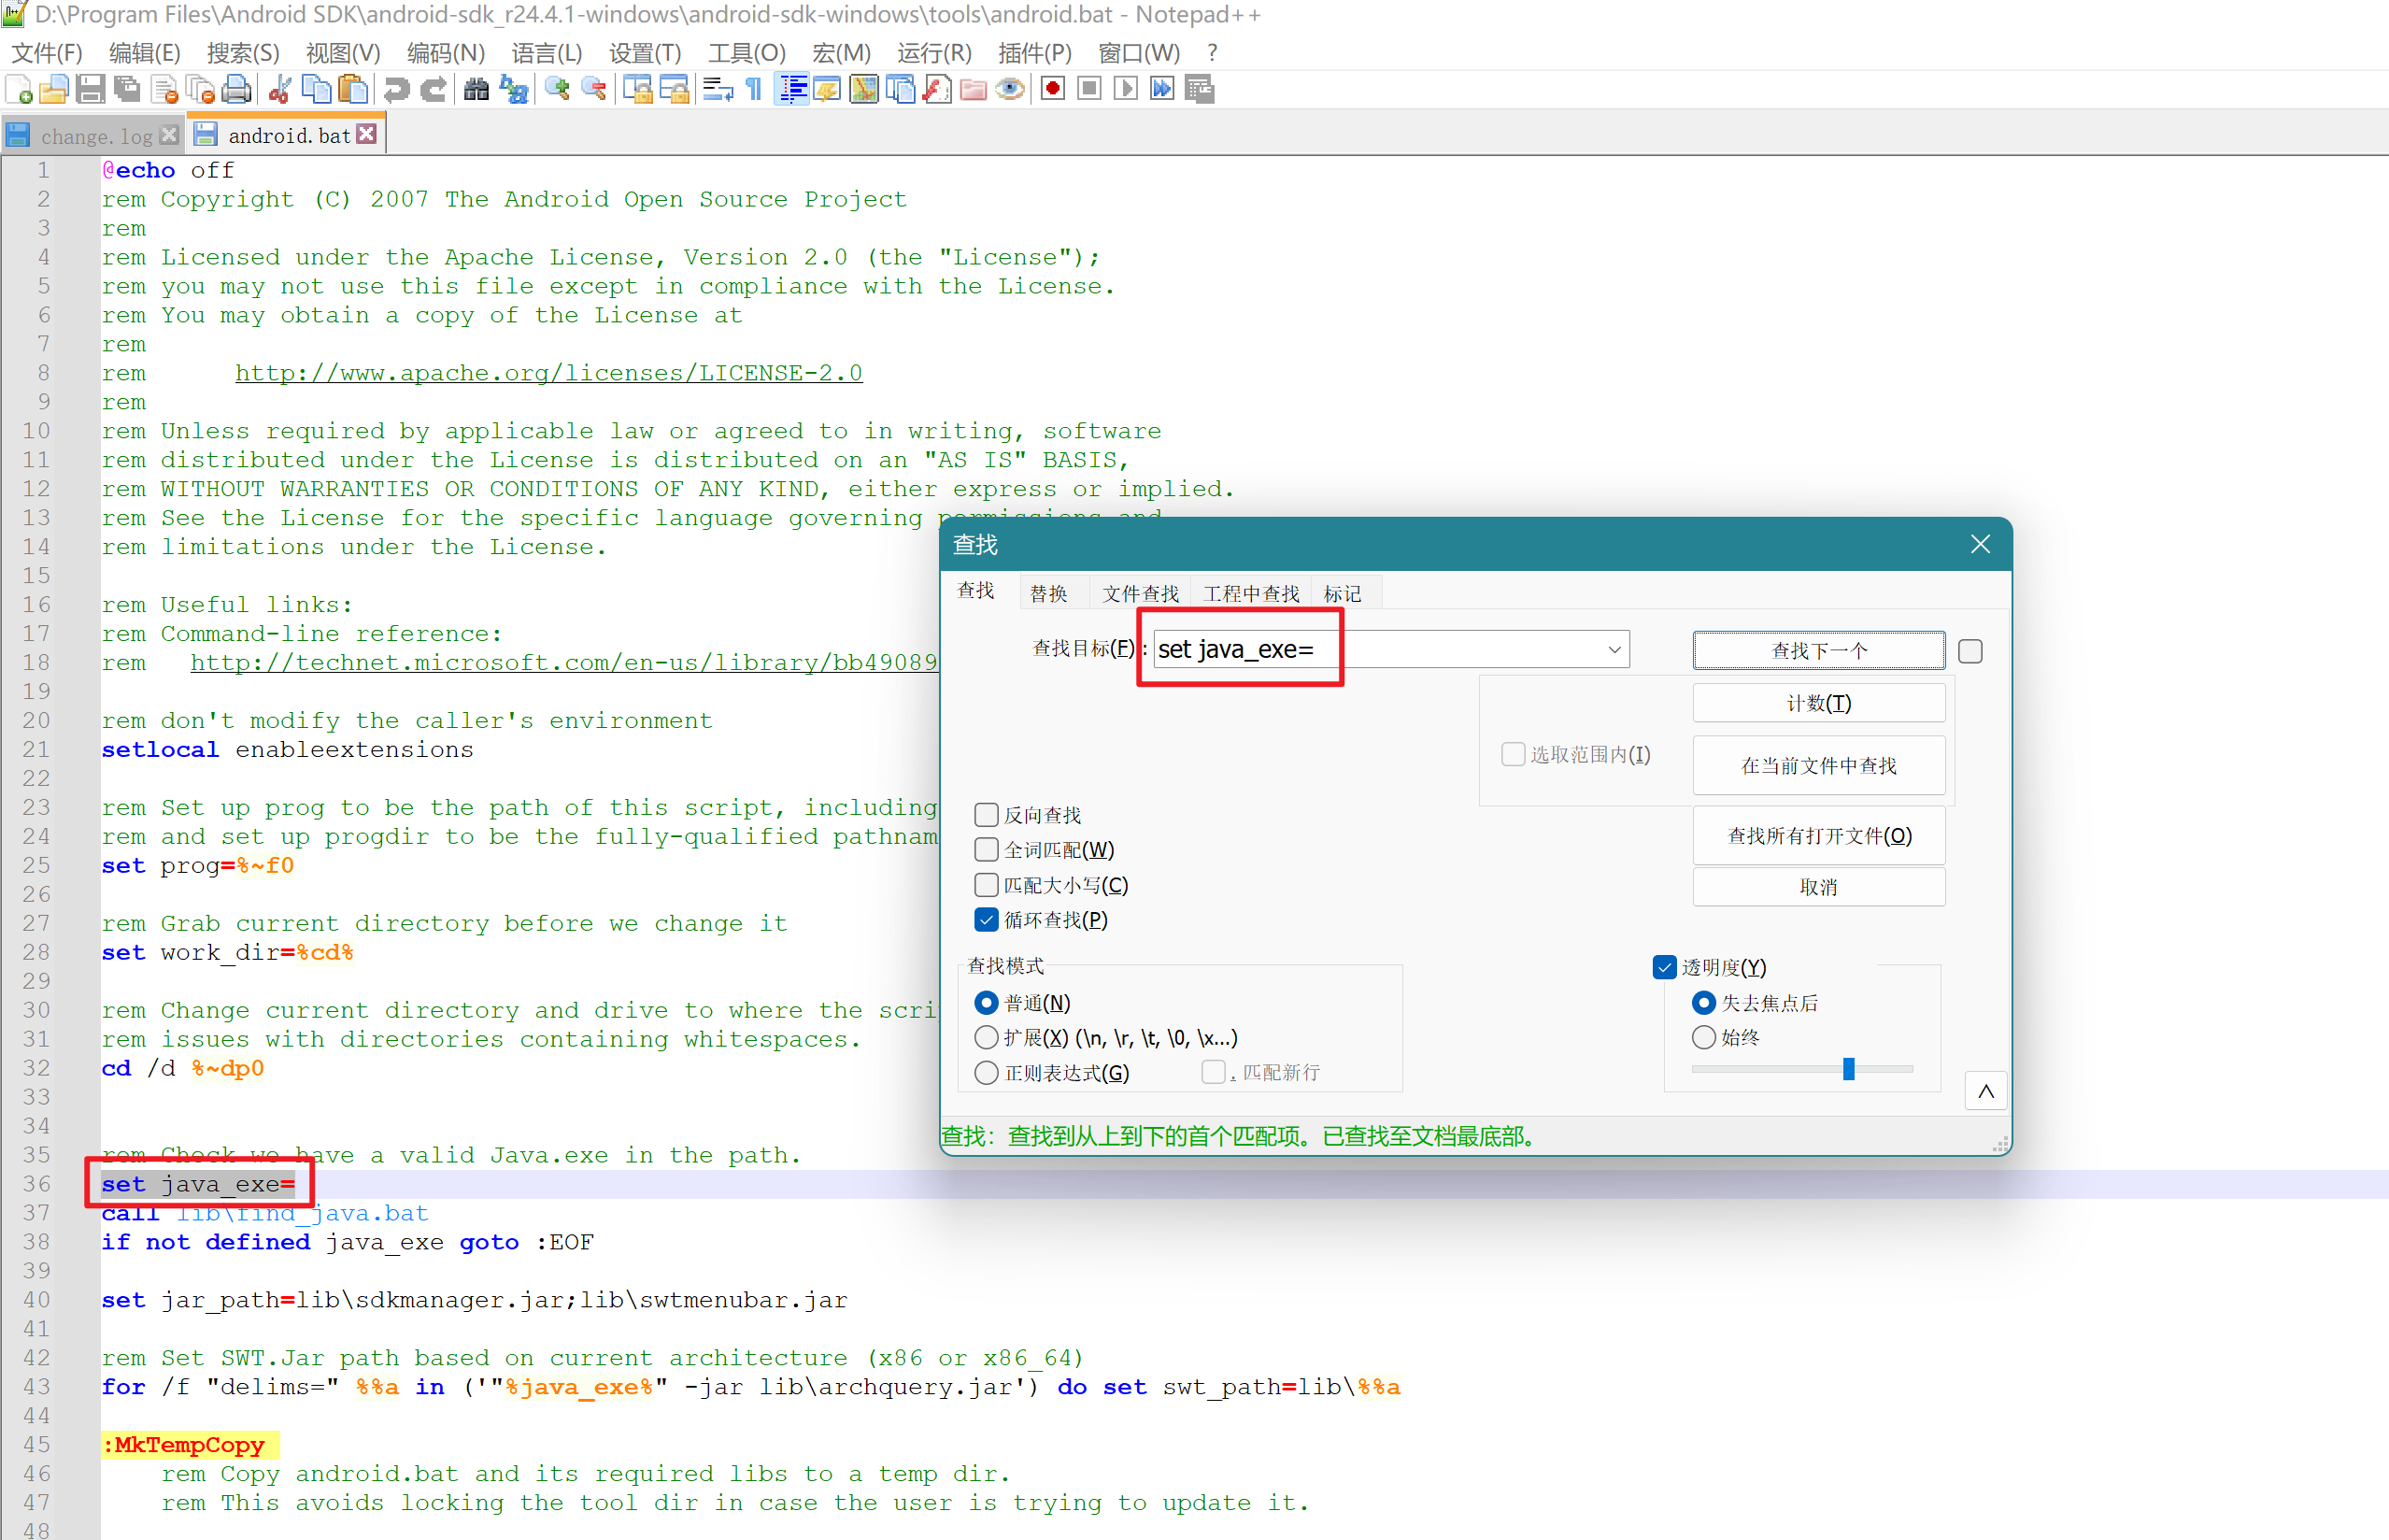Enable the 匹配大小写(C) checkbox
This screenshot has width=2389, height=1540.
coord(986,885)
